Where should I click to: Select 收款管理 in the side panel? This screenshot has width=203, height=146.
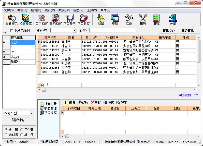coord(48,108)
